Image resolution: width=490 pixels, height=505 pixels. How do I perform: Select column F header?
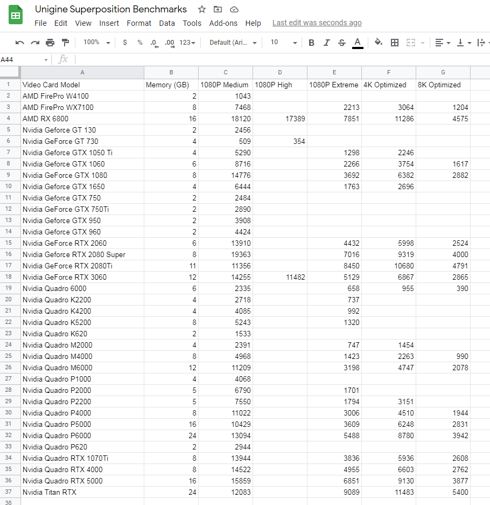pos(389,72)
